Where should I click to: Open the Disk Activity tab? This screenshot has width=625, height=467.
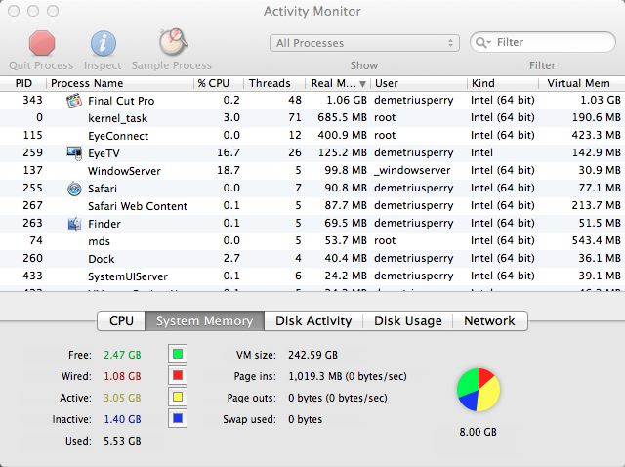[313, 321]
